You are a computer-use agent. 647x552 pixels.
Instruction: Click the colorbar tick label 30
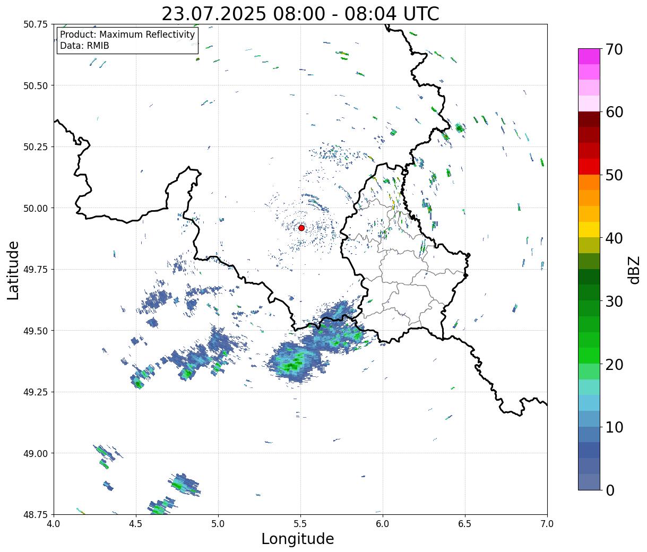point(614,301)
